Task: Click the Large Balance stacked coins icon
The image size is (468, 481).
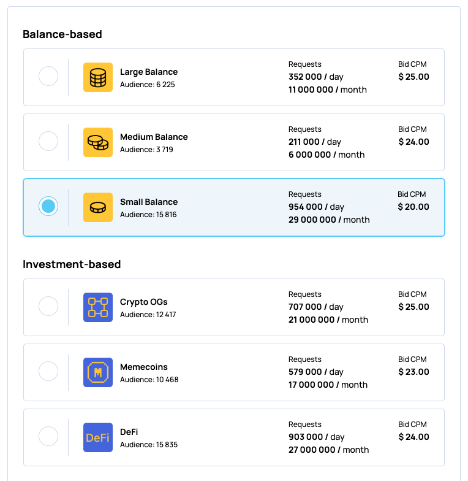Action: [x=98, y=77]
